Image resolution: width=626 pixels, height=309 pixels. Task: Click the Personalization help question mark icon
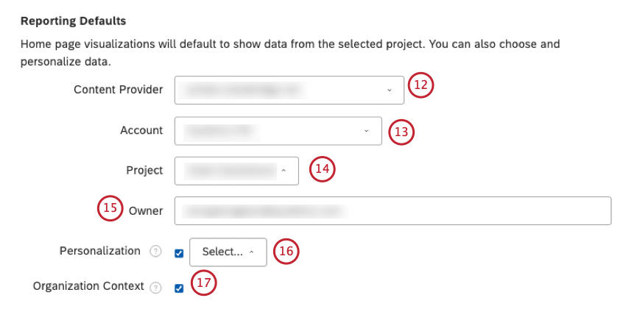pyautogui.click(x=155, y=252)
